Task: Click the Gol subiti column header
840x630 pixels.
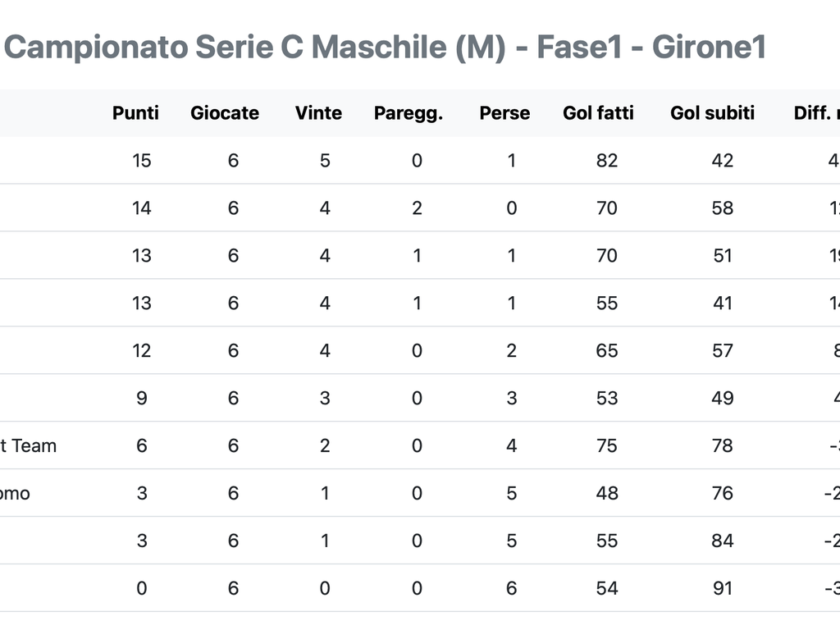Action: pos(713,113)
